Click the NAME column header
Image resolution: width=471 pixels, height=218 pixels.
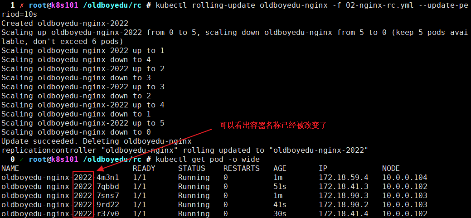click(x=10, y=169)
